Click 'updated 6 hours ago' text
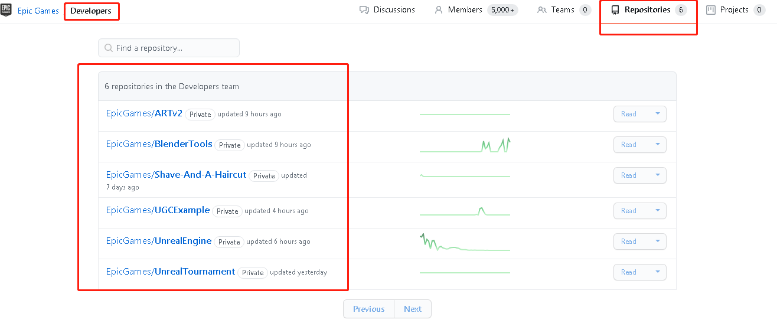The width and height of the screenshot is (777, 323). coord(278,242)
